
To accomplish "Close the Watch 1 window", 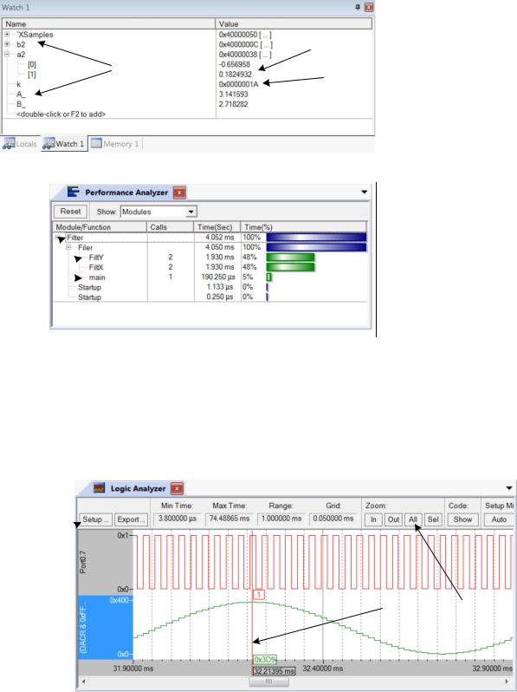I will point(369,7).
